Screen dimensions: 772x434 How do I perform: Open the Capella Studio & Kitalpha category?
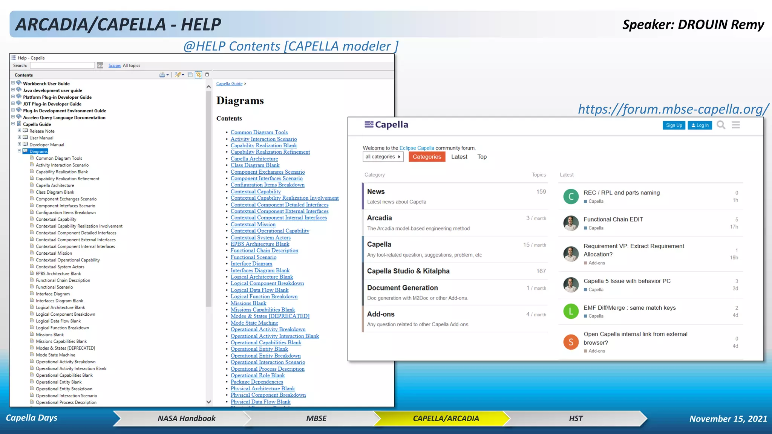[x=408, y=271]
